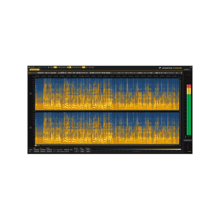
Task: Toggle loop playback icon
Action: [58, 67]
